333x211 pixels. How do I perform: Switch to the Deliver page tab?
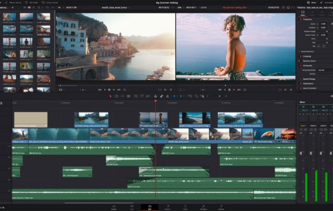[x=221, y=207]
